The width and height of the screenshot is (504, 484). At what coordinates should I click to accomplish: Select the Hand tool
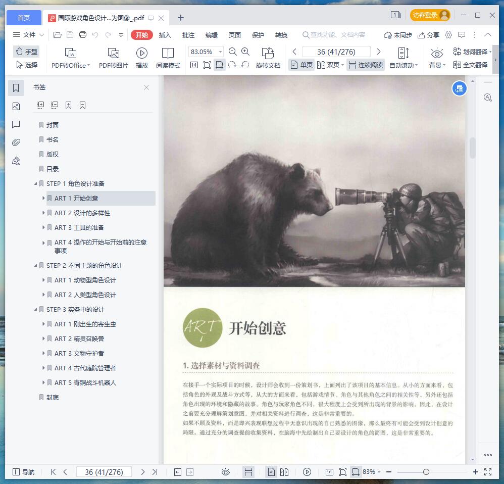pyautogui.click(x=27, y=52)
